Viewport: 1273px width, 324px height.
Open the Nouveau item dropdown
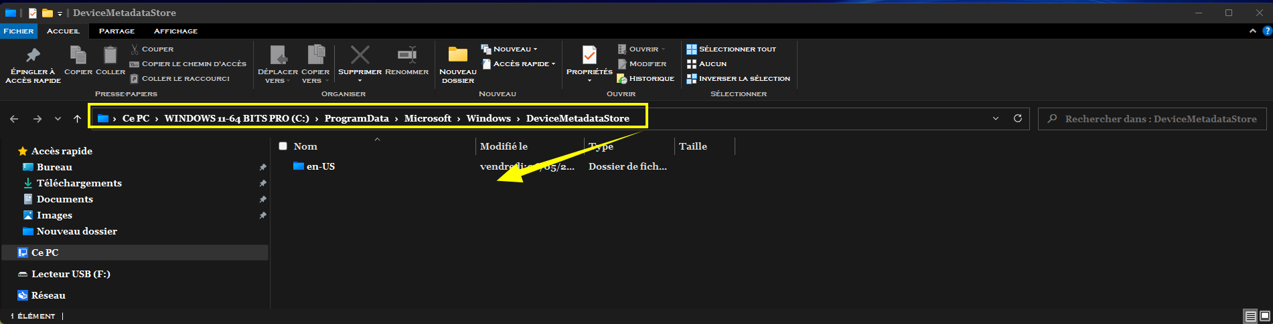pyautogui.click(x=509, y=49)
